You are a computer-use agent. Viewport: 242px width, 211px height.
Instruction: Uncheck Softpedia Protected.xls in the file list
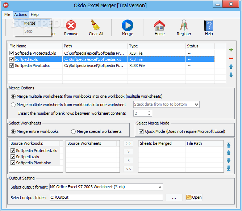12,53
